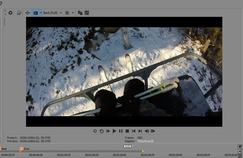Click the Stop button
The image size is (243, 158).
coord(127,131)
